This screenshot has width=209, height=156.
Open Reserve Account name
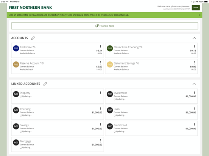coord(32,63)
